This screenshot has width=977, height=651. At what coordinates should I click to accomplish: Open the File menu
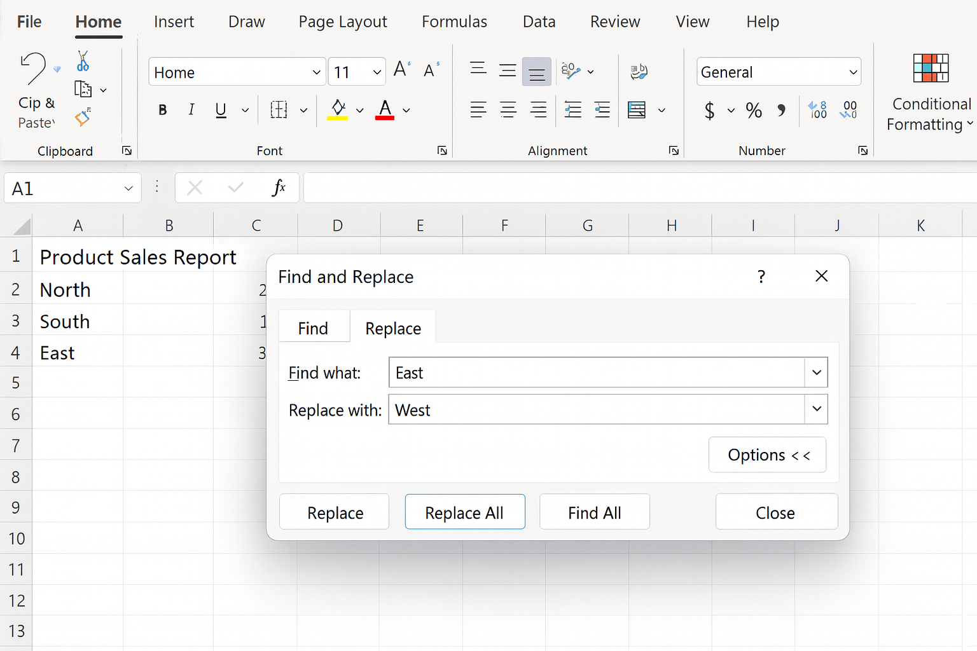click(29, 22)
